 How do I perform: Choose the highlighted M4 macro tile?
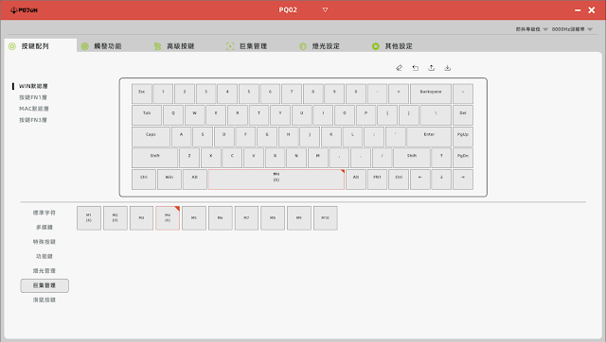coord(168,218)
